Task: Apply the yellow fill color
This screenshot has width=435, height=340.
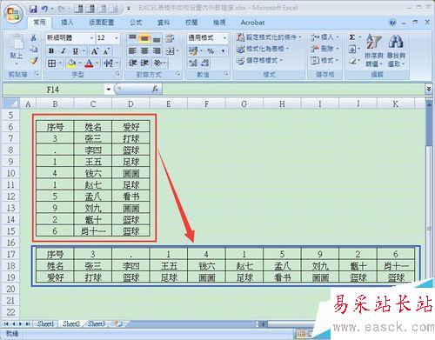Action: [71, 63]
